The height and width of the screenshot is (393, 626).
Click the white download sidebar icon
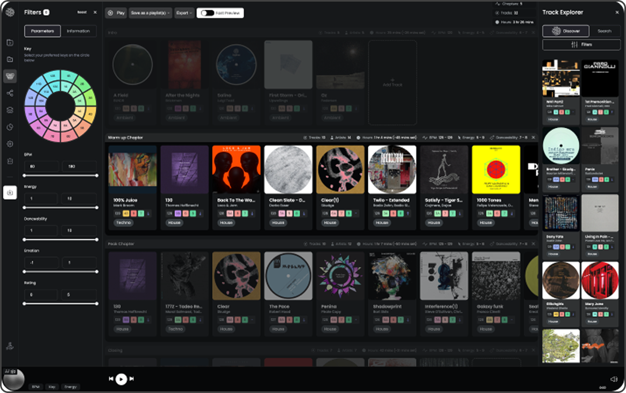(10, 193)
